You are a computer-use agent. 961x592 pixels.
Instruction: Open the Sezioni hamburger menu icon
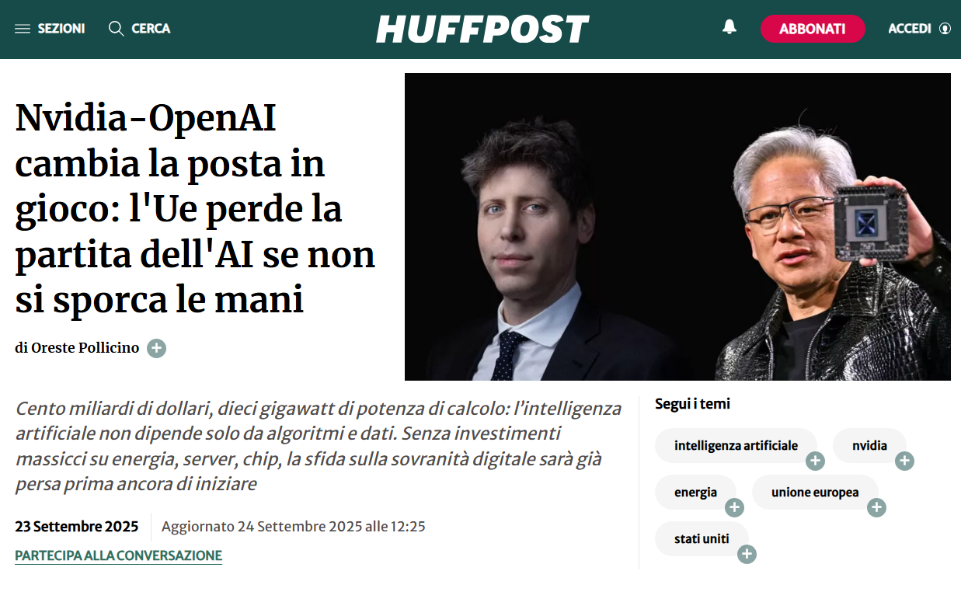click(x=23, y=29)
